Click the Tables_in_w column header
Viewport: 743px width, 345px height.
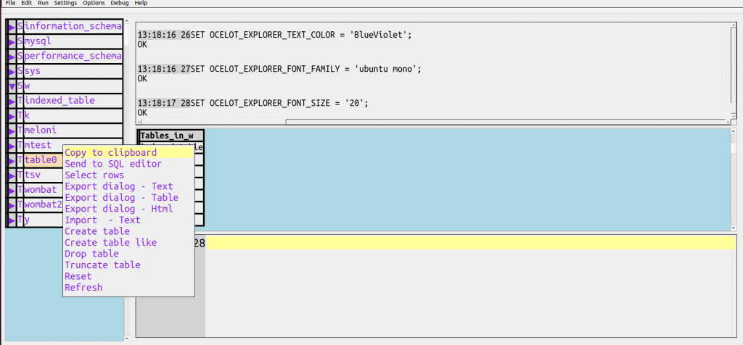(x=167, y=136)
